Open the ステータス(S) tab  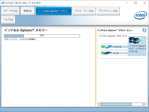(x=10, y=11)
